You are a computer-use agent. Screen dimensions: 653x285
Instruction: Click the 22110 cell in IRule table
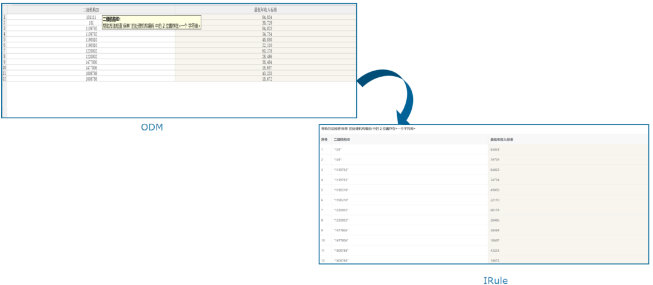click(495, 200)
